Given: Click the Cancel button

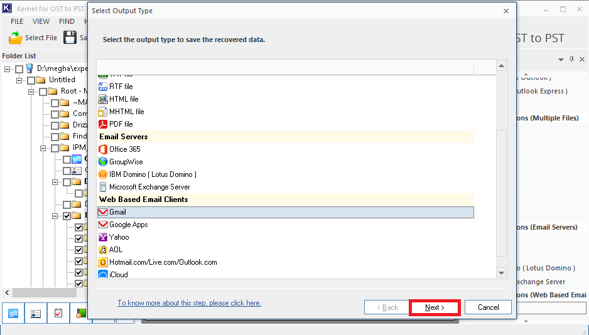Looking at the screenshot, I should point(488,307).
